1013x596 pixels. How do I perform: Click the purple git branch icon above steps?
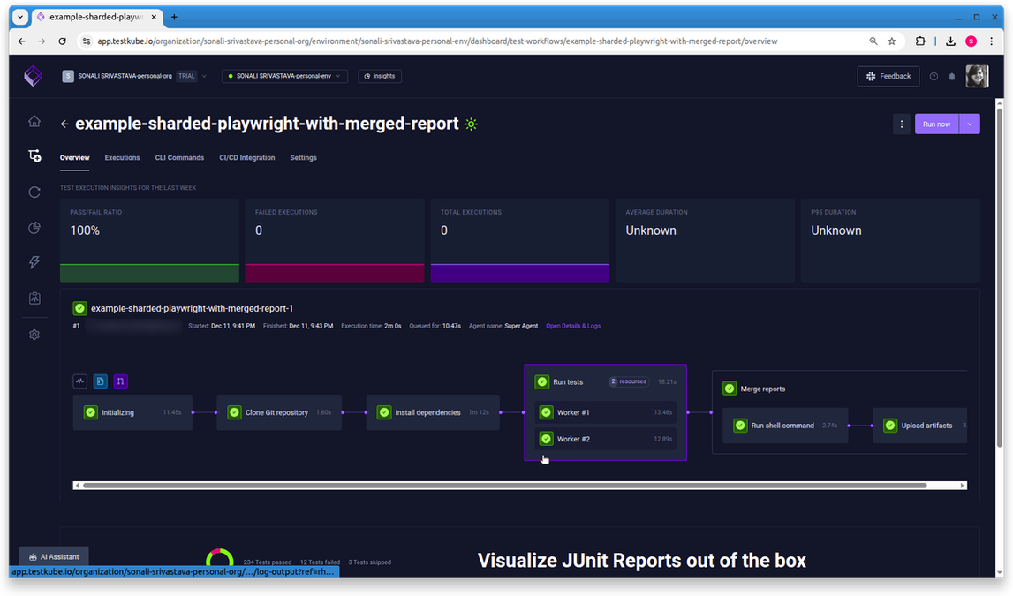pos(120,381)
